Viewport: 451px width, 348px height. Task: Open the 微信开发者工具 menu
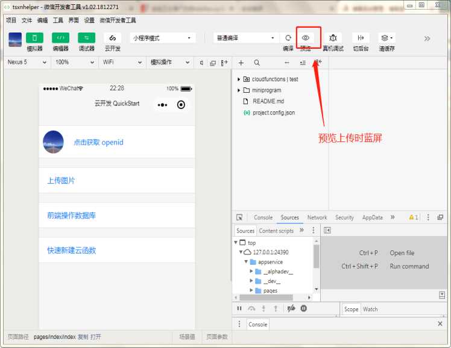click(118, 20)
